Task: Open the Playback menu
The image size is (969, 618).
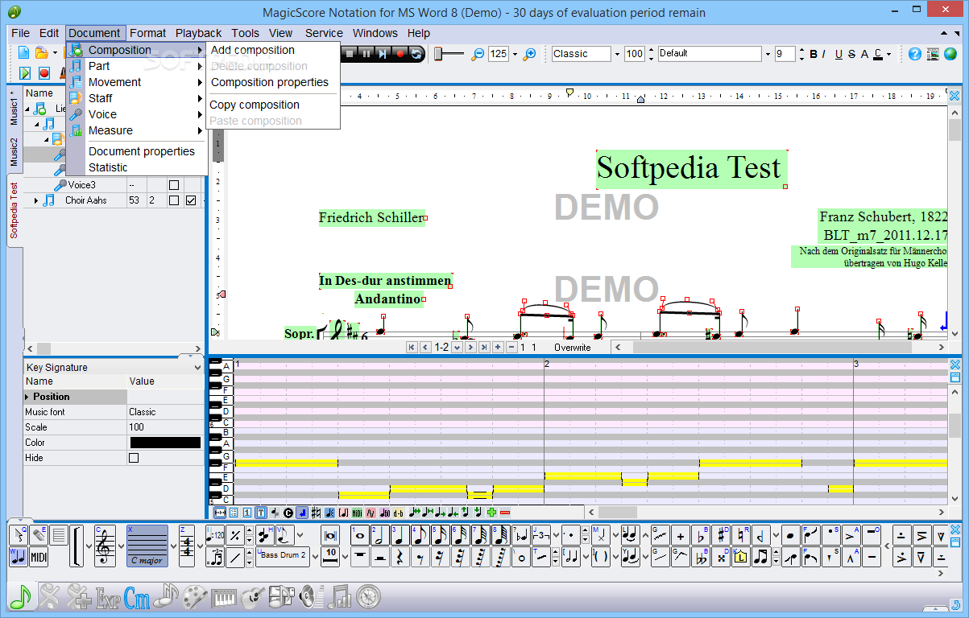Action: pos(198,33)
